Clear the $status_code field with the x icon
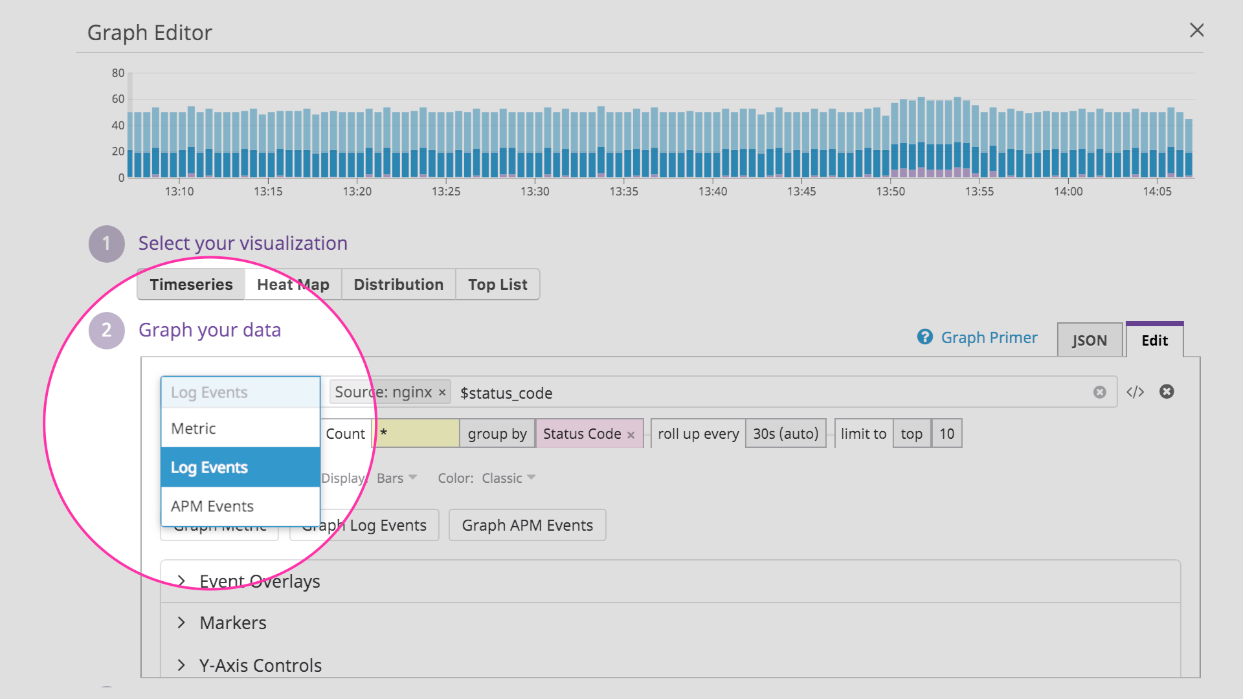 coord(1099,392)
